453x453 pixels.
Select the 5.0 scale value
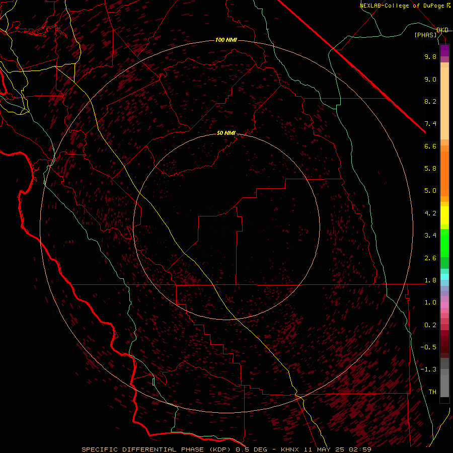pyautogui.click(x=430, y=191)
